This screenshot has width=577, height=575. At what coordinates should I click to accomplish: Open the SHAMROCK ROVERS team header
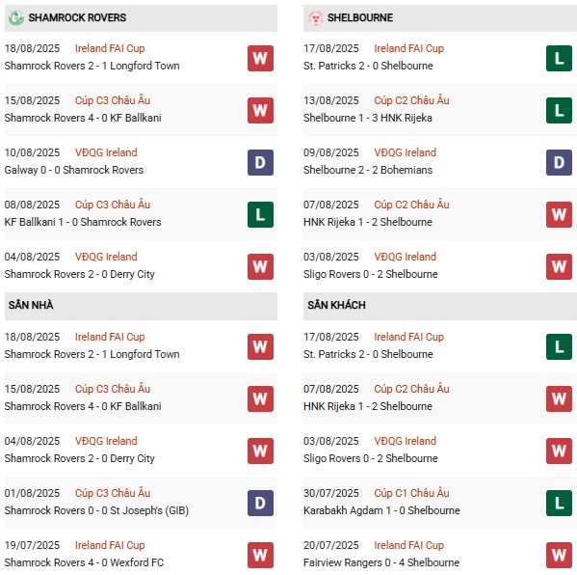pos(141,17)
